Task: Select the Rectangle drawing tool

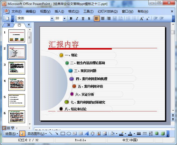Action: [63, 134]
